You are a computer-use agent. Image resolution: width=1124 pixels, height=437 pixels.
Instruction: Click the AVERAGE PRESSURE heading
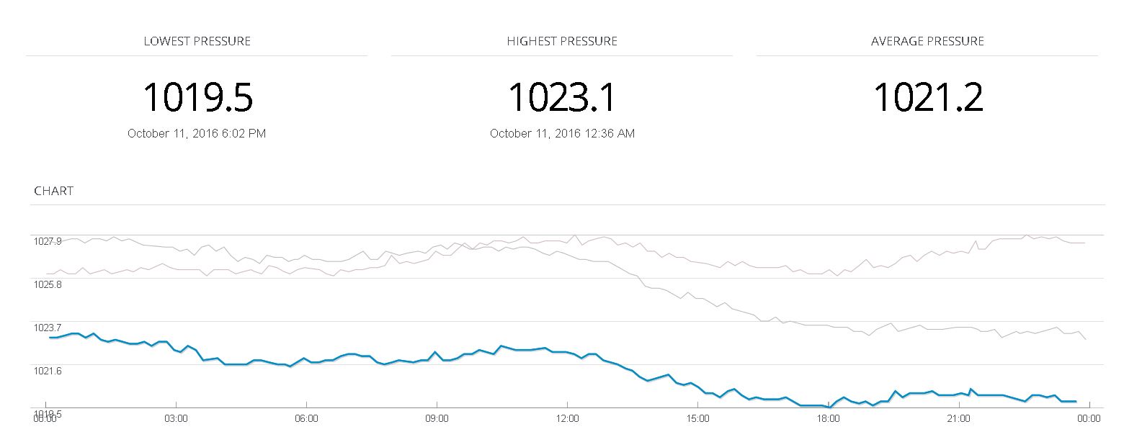pyautogui.click(x=927, y=41)
